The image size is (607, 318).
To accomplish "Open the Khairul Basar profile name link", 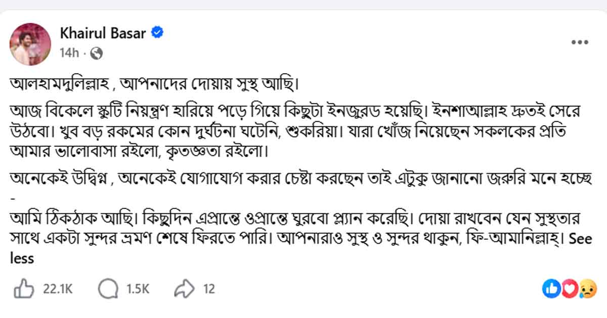I will click(103, 34).
